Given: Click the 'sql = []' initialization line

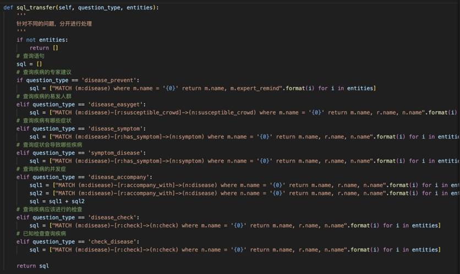Looking at the screenshot, I should (x=29, y=64).
